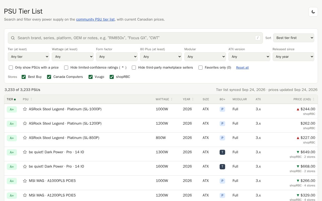Click Titanium badge in 1300W Dark Power row
Image resolution: width=322 pixels, height=201 pixels.
(x=222, y=152)
